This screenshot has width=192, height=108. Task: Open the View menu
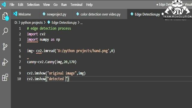46,5
